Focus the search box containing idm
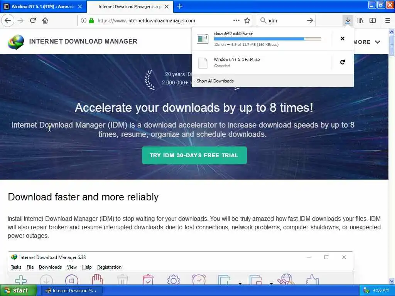This screenshot has height=296, width=395. coord(286,21)
